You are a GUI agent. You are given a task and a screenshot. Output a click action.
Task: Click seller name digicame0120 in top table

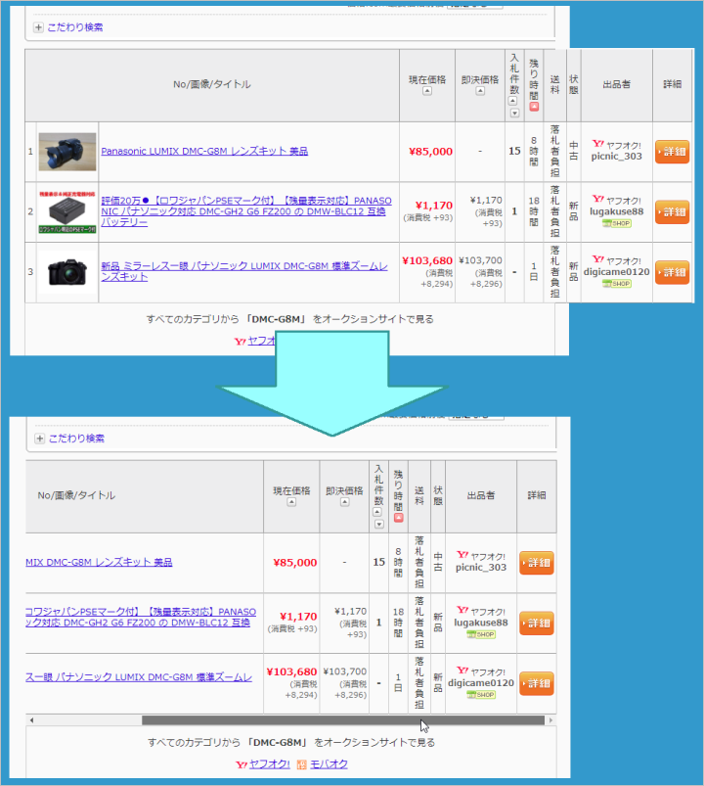(616, 272)
